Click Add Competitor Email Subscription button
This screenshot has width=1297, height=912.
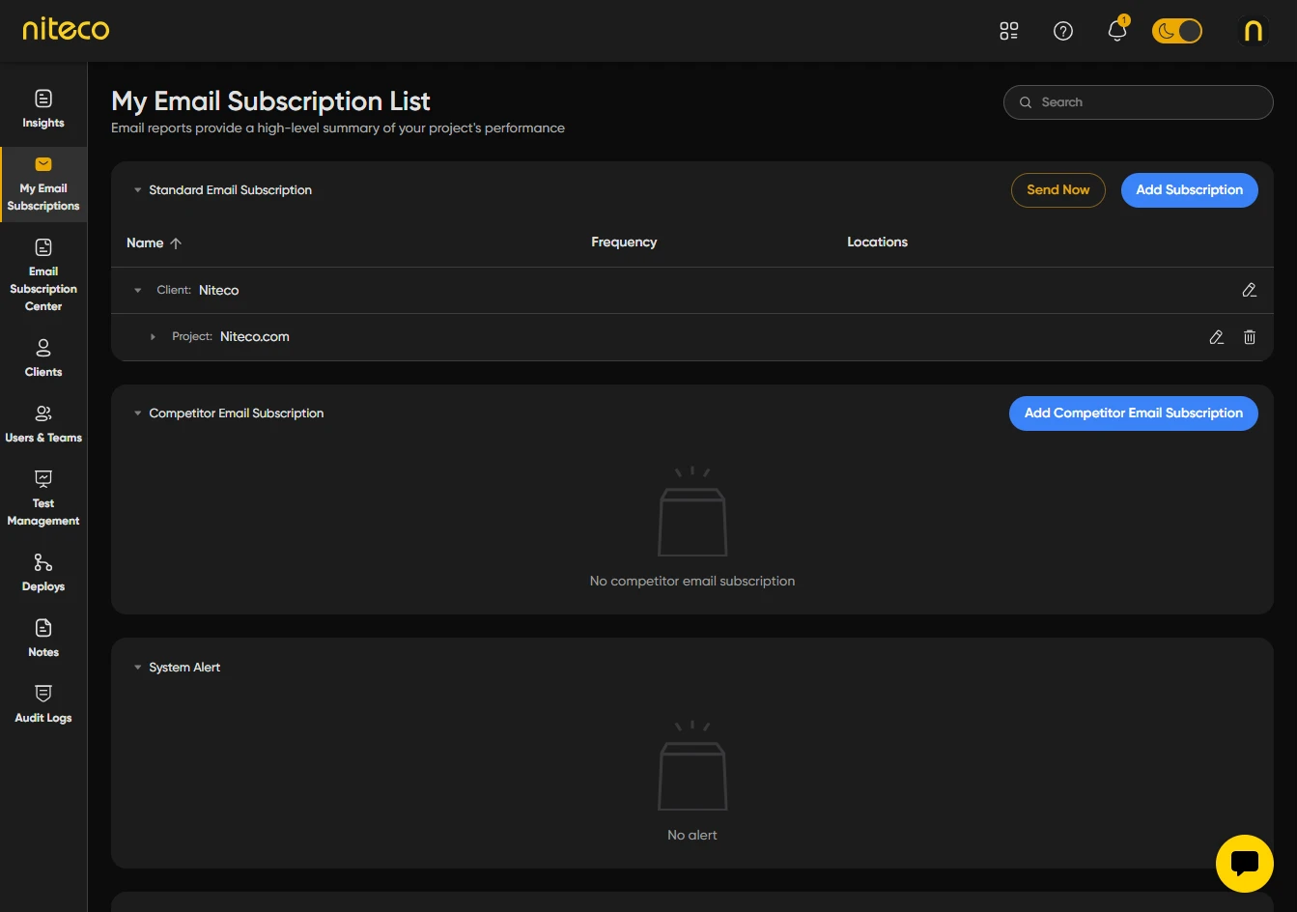coord(1134,413)
